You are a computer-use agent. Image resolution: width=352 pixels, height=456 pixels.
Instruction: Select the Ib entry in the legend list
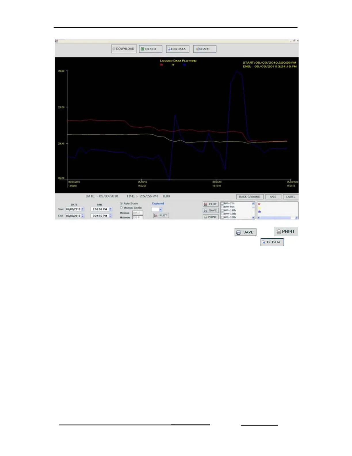(259, 212)
